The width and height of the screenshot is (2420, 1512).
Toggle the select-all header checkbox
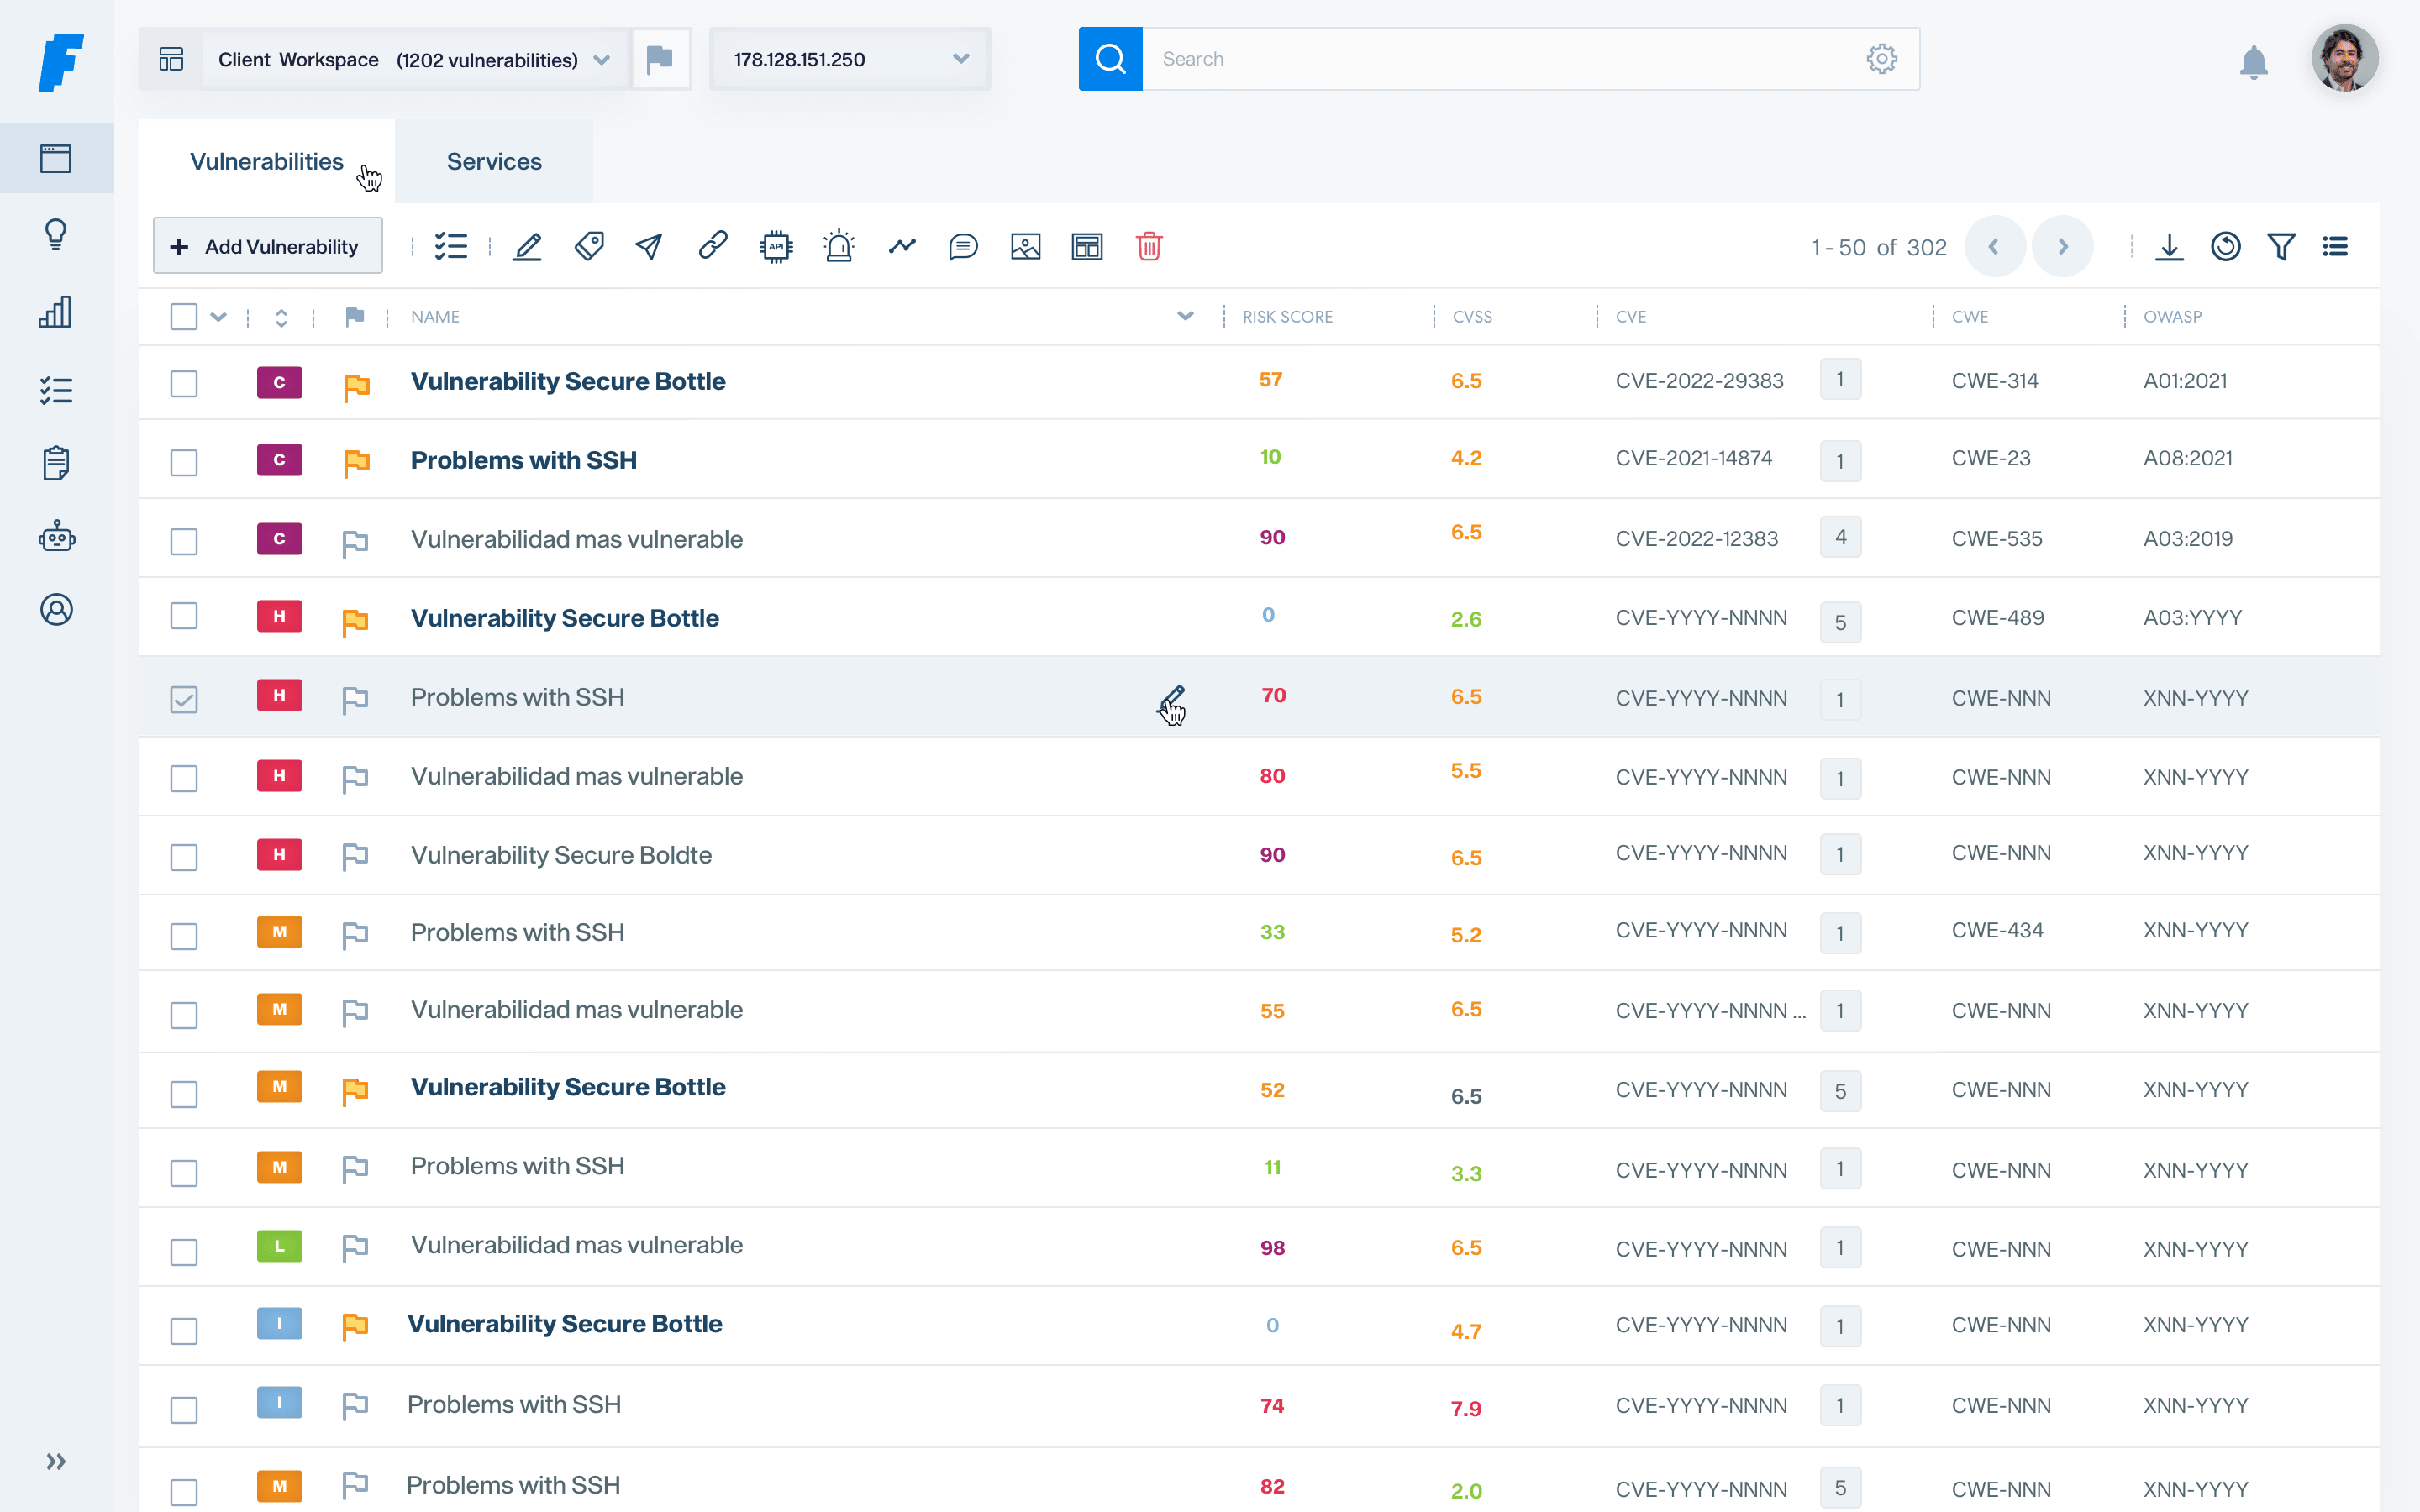click(x=184, y=317)
